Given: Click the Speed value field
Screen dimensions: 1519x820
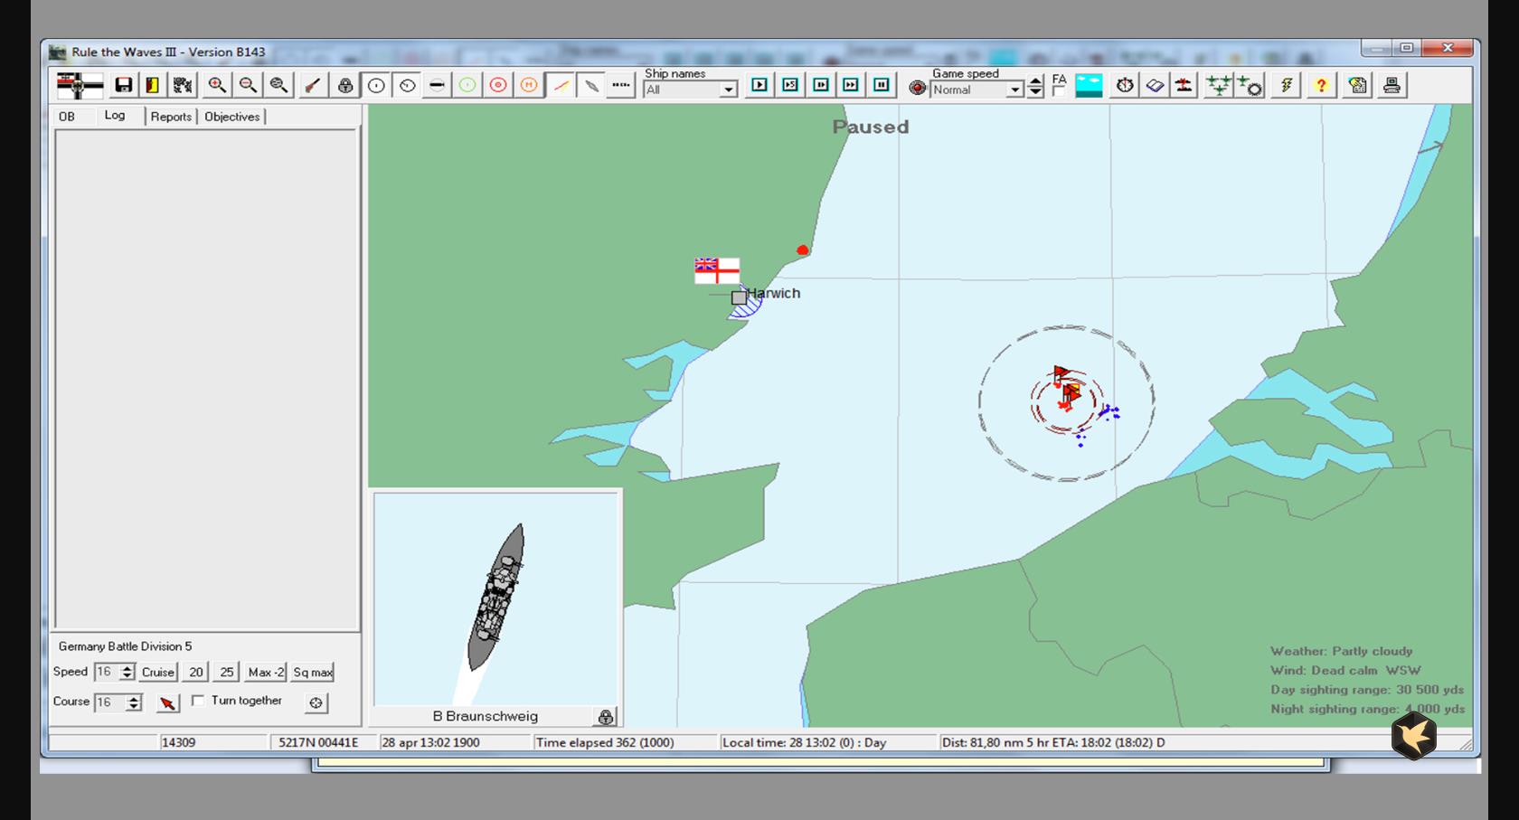Looking at the screenshot, I should coord(107,672).
